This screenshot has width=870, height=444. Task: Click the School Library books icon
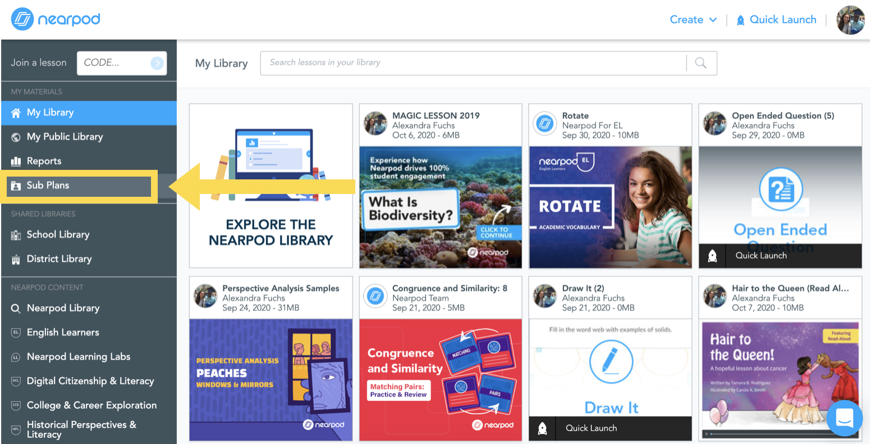click(x=16, y=235)
